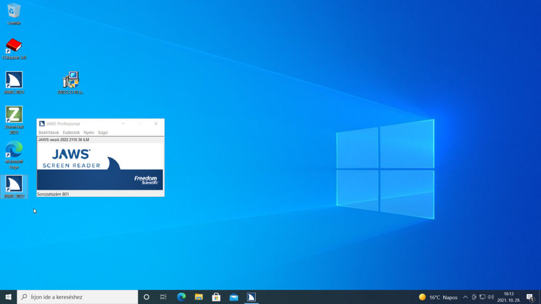Click the taskbar search field

77,297
